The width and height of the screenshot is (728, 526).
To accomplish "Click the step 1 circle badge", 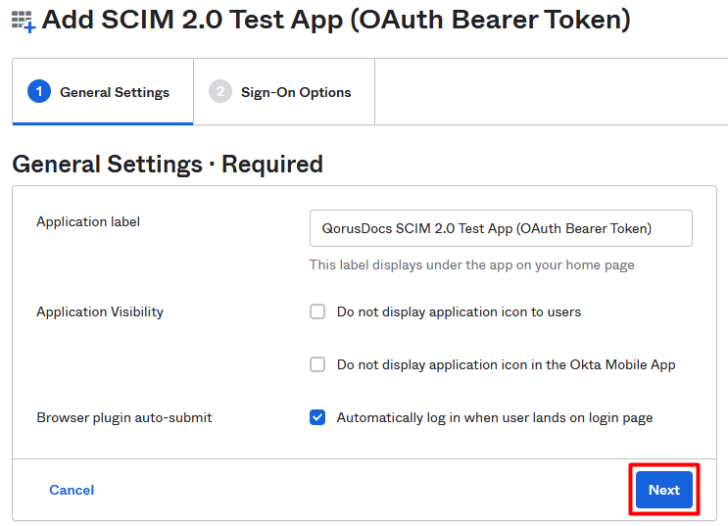I will [39, 91].
